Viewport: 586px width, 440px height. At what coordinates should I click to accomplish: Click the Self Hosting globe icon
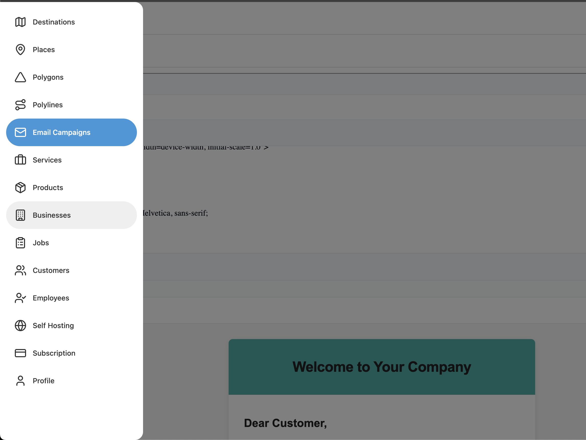coord(20,326)
